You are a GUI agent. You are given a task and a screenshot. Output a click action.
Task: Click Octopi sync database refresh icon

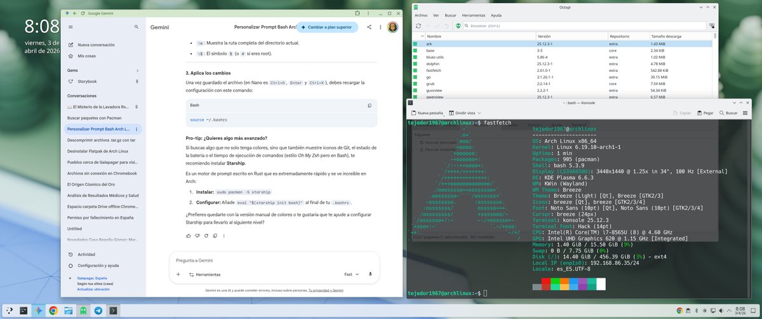pos(419,26)
